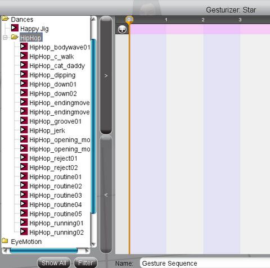Click the Dances folder label
Image resolution: width=270 pixels, height=268 pixels.
tap(22, 20)
